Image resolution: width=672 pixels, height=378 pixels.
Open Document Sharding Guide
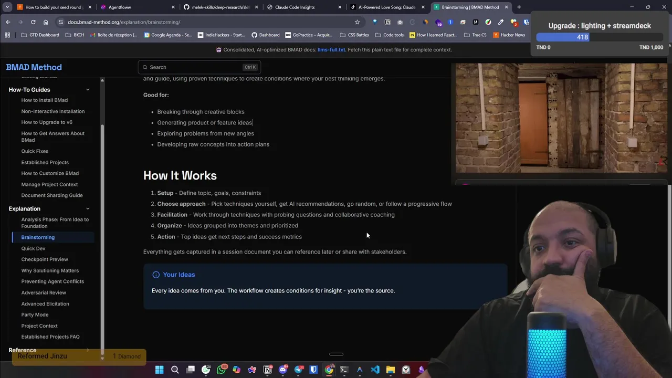[52, 195]
